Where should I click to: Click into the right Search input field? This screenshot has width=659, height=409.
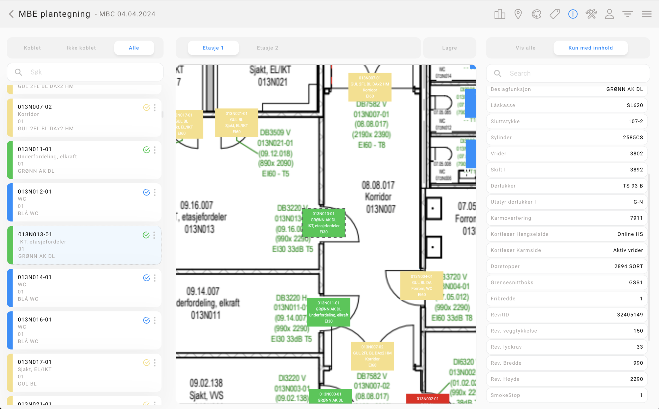(568, 74)
